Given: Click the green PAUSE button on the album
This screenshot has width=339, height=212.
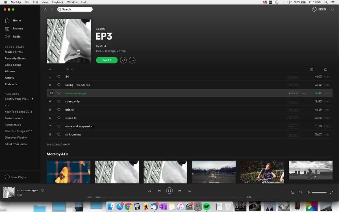Looking at the screenshot, I should pos(107,60).
